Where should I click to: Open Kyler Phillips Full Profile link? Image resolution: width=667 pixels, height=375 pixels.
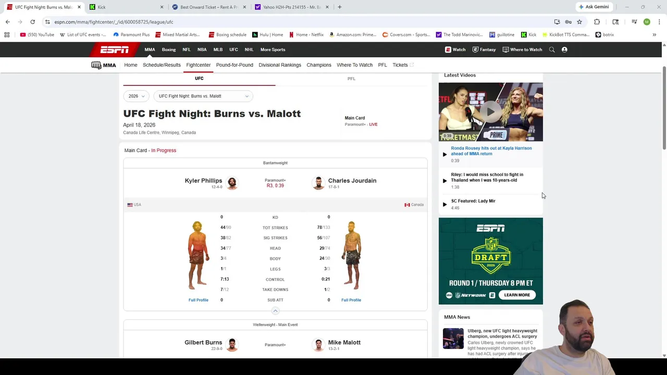pos(199,300)
